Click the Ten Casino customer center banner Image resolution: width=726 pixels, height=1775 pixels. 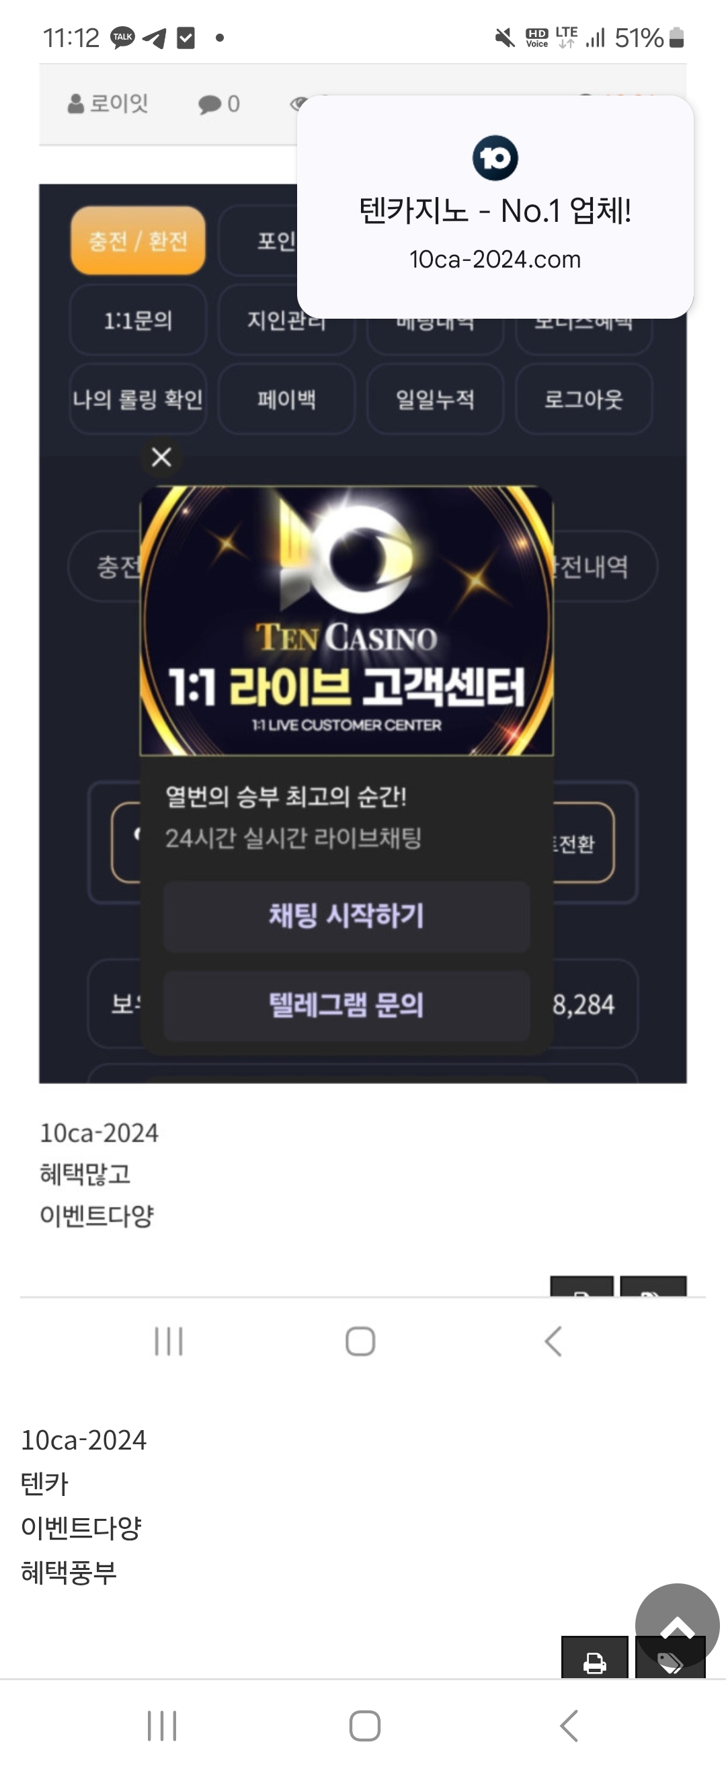point(346,621)
